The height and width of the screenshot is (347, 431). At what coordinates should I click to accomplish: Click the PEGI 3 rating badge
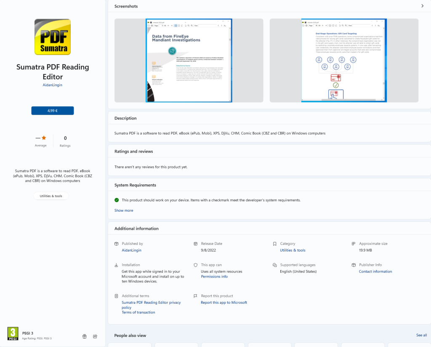[x=13, y=334]
